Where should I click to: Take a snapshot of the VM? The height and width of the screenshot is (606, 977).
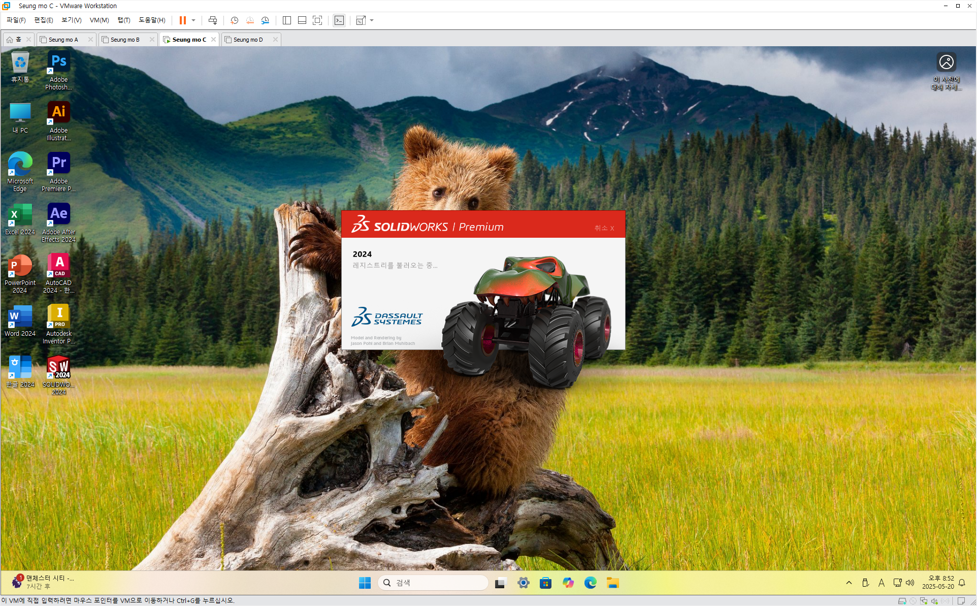tap(234, 20)
